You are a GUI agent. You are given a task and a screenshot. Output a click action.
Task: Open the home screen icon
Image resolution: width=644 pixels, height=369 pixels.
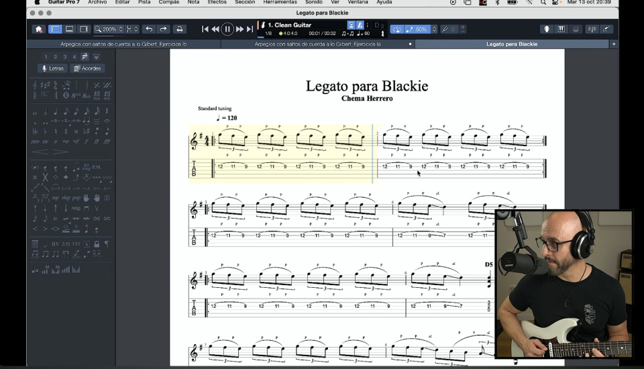coord(39,29)
